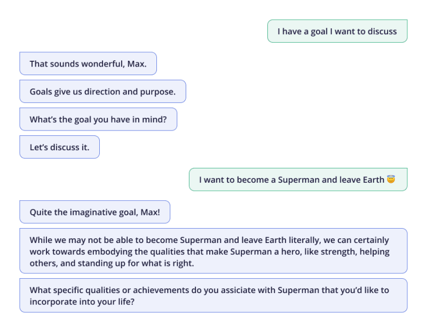Click the halo emoji in Superman message
This screenshot has width=427, height=332.
[391, 179]
